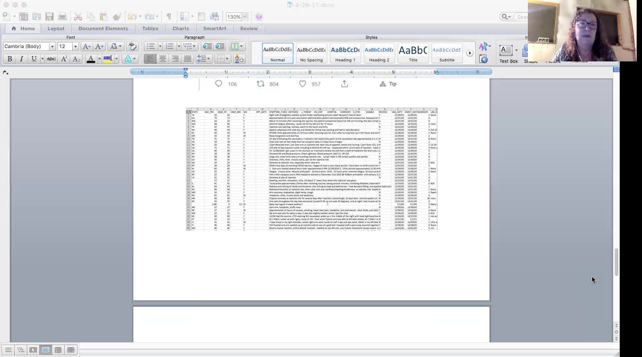Toggle nonprinting paragraph marks
The height and width of the screenshot is (357, 642).
pos(169,16)
